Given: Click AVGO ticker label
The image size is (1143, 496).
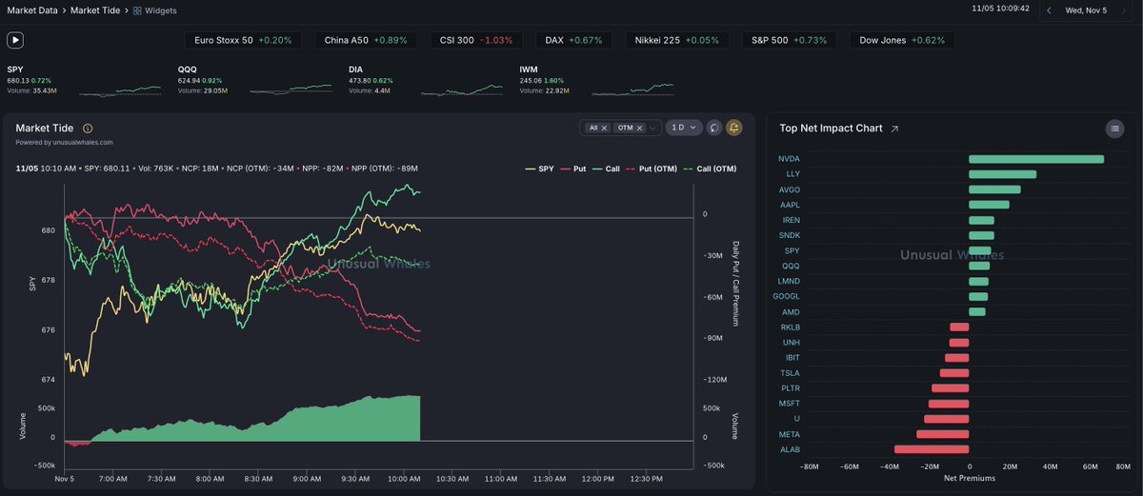Looking at the screenshot, I should pyautogui.click(x=789, y=189).
